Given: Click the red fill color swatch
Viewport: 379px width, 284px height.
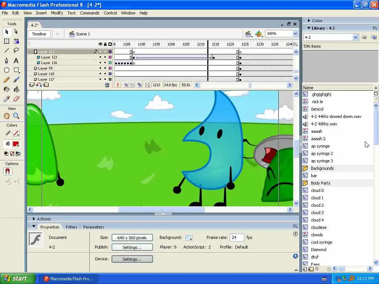Looking at the screenshot, I should [16, 144].
